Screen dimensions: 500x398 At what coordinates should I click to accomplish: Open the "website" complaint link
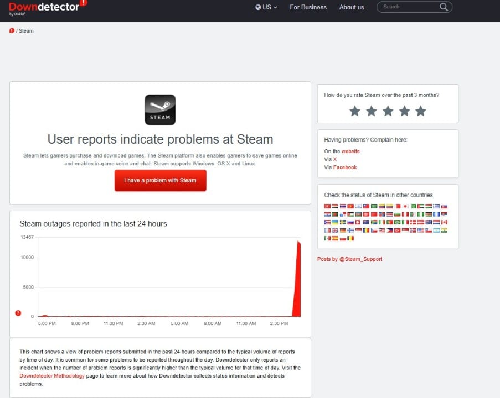point(350,151)
